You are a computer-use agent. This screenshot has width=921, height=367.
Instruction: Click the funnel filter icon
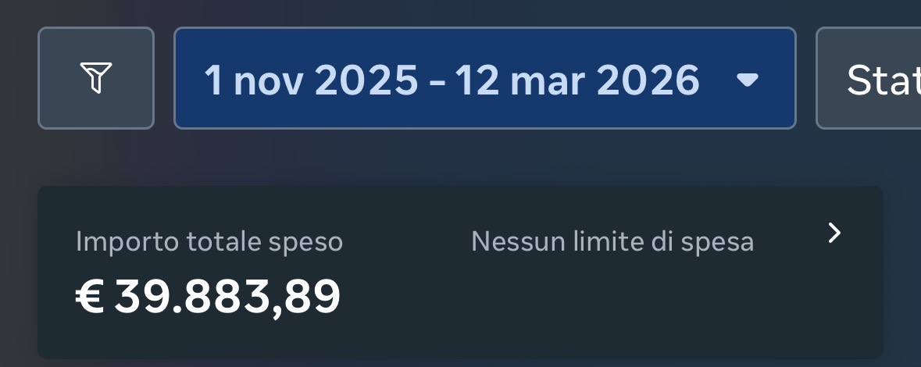tap(95, 78)
